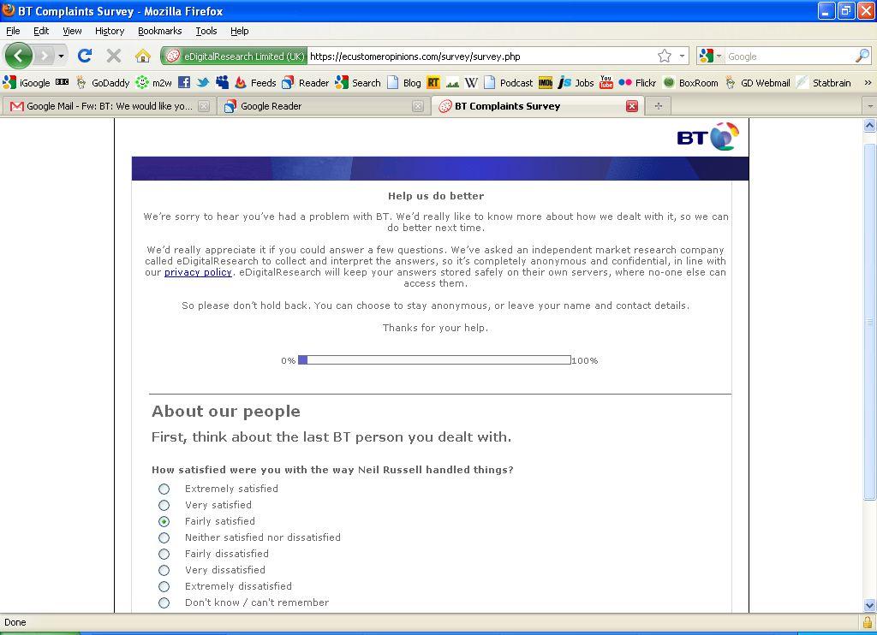877x635 pixels.
Task: Click the YouTube bookmark icon
Action: 606,83
